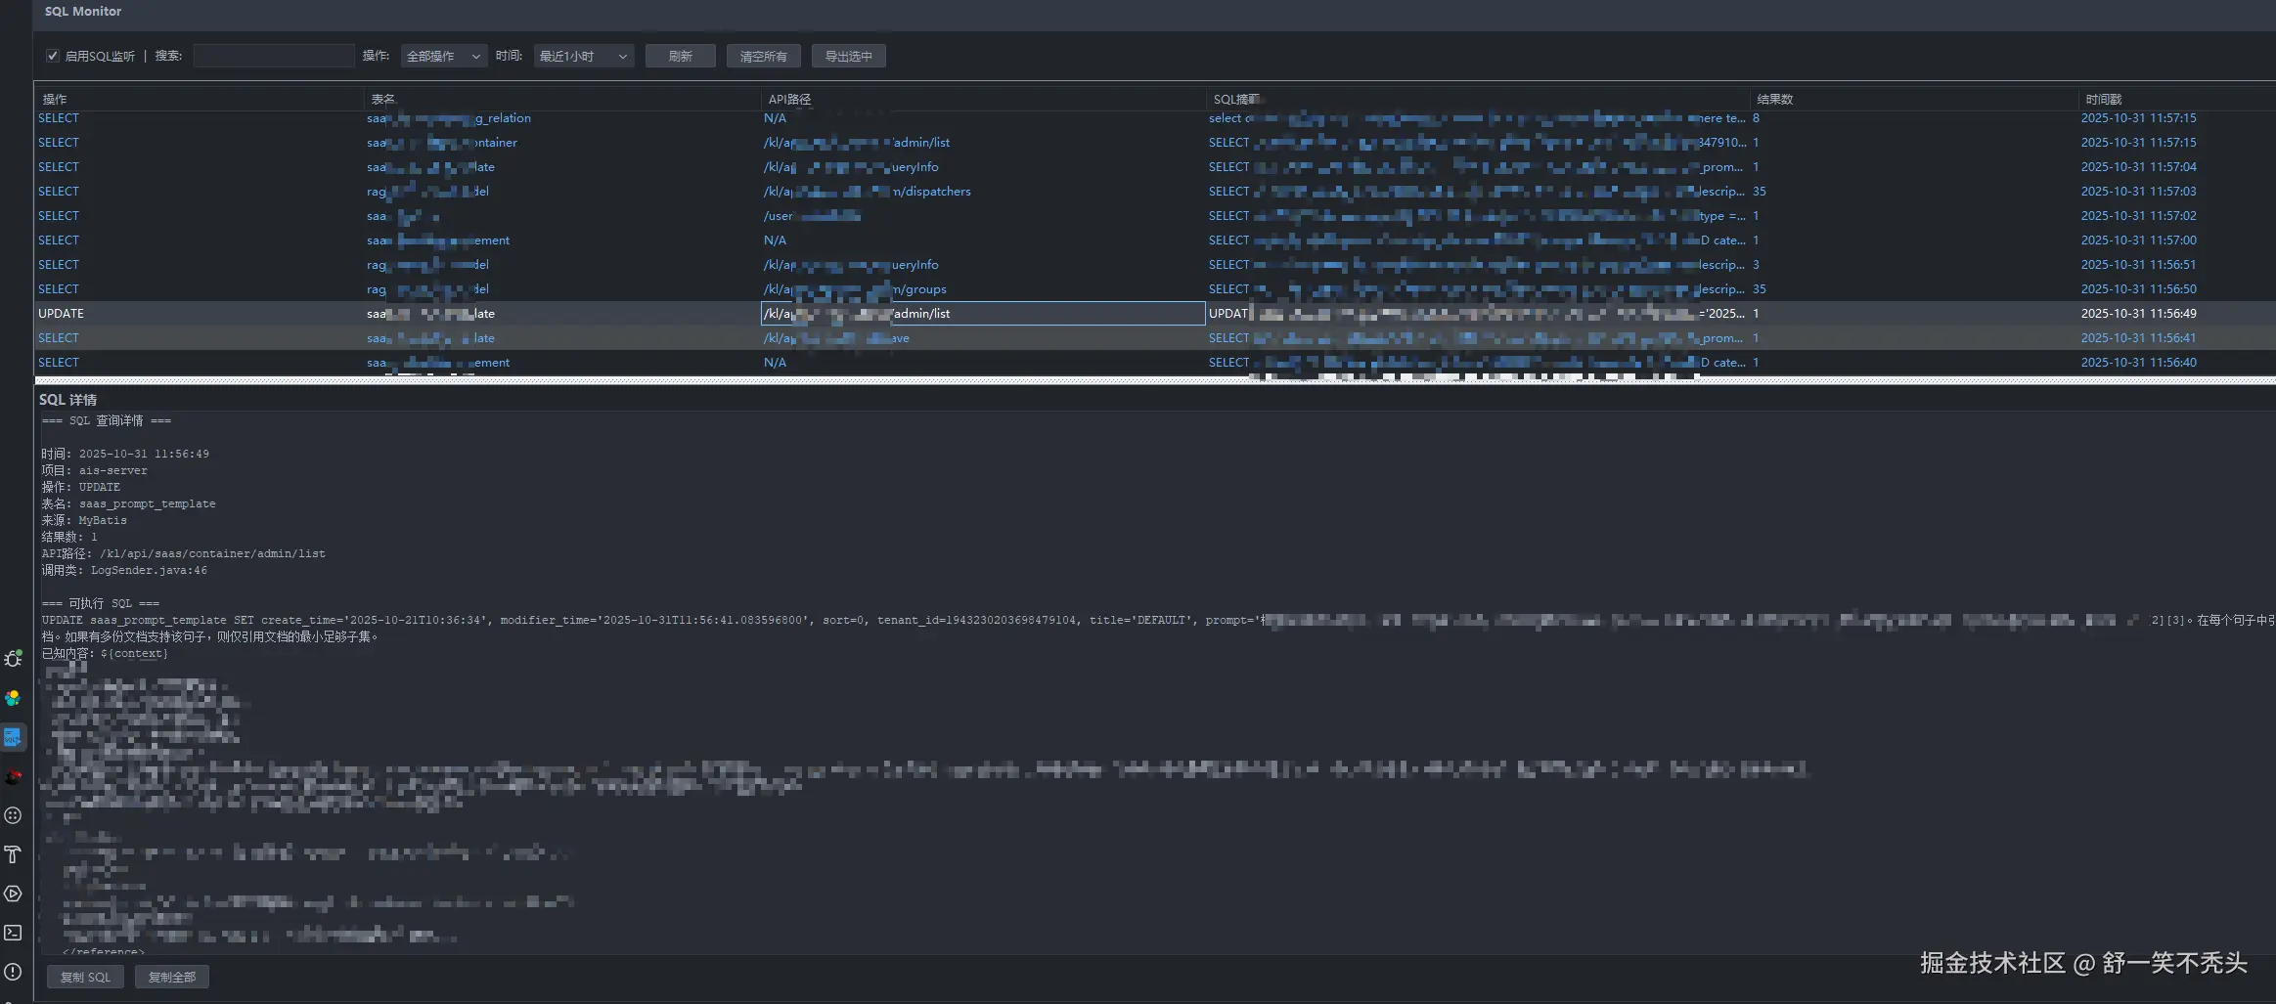
Task: Open the Build hammer tool window
Action: [x=13, y=854]
